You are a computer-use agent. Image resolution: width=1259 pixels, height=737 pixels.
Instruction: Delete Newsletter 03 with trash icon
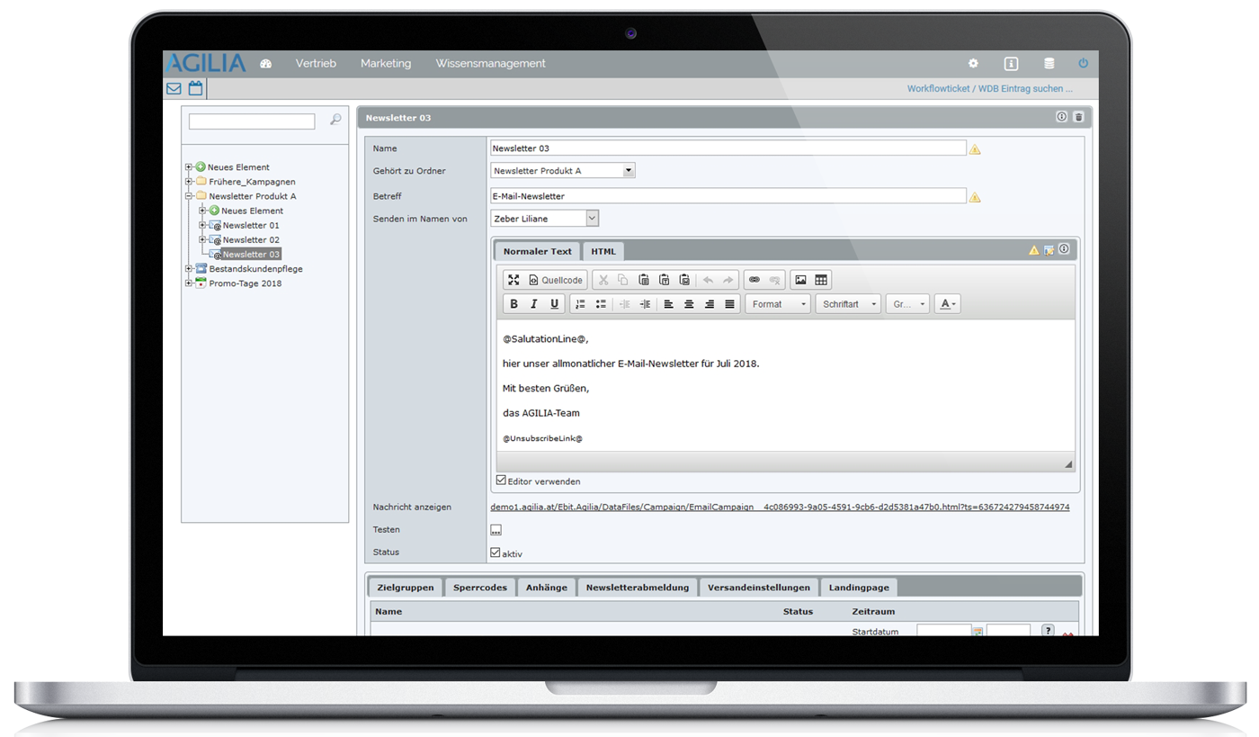click(1078, 117)
